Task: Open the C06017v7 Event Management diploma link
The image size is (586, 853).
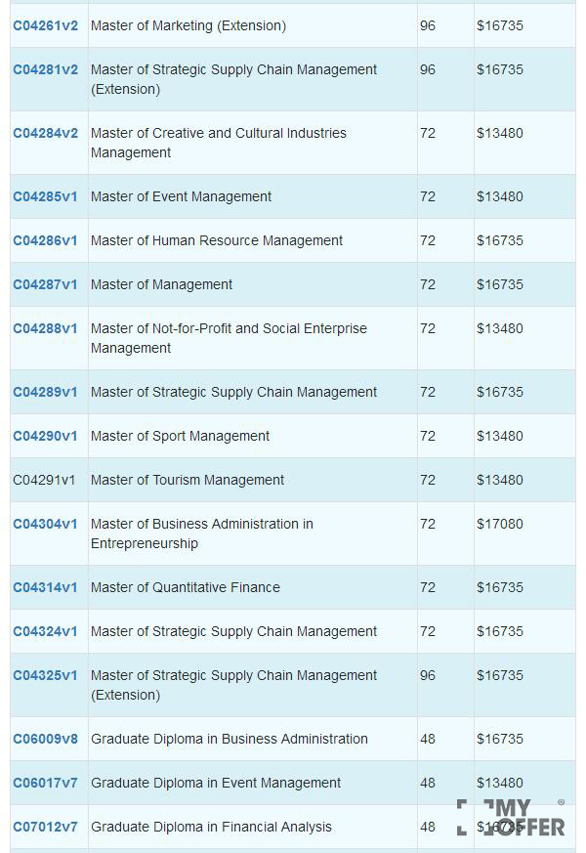Action: pos(45,783)
